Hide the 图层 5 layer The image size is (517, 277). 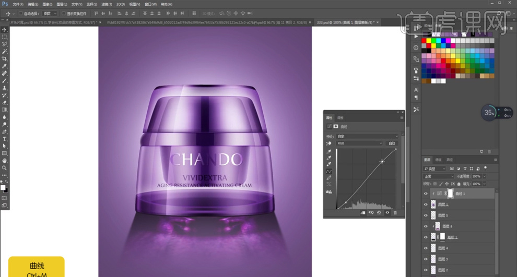coord(426,215)
